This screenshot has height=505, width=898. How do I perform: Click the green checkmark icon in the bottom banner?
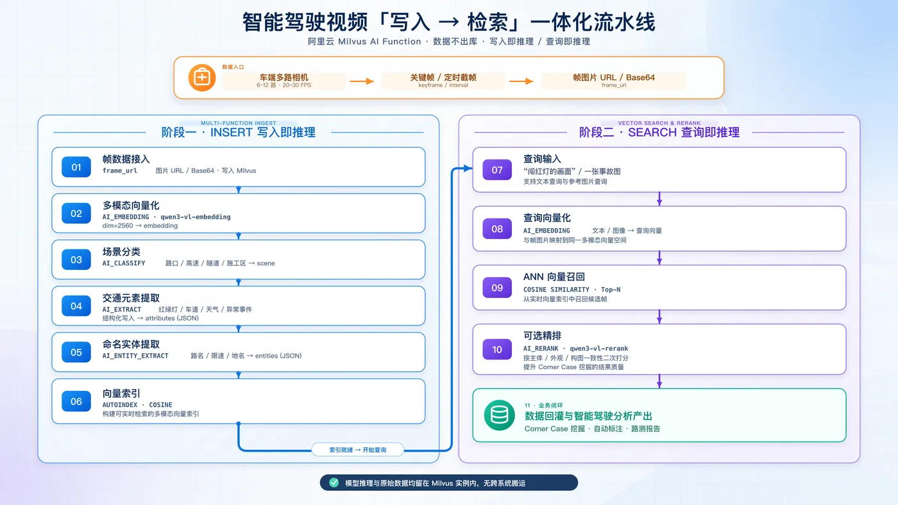tap(334, 483)
